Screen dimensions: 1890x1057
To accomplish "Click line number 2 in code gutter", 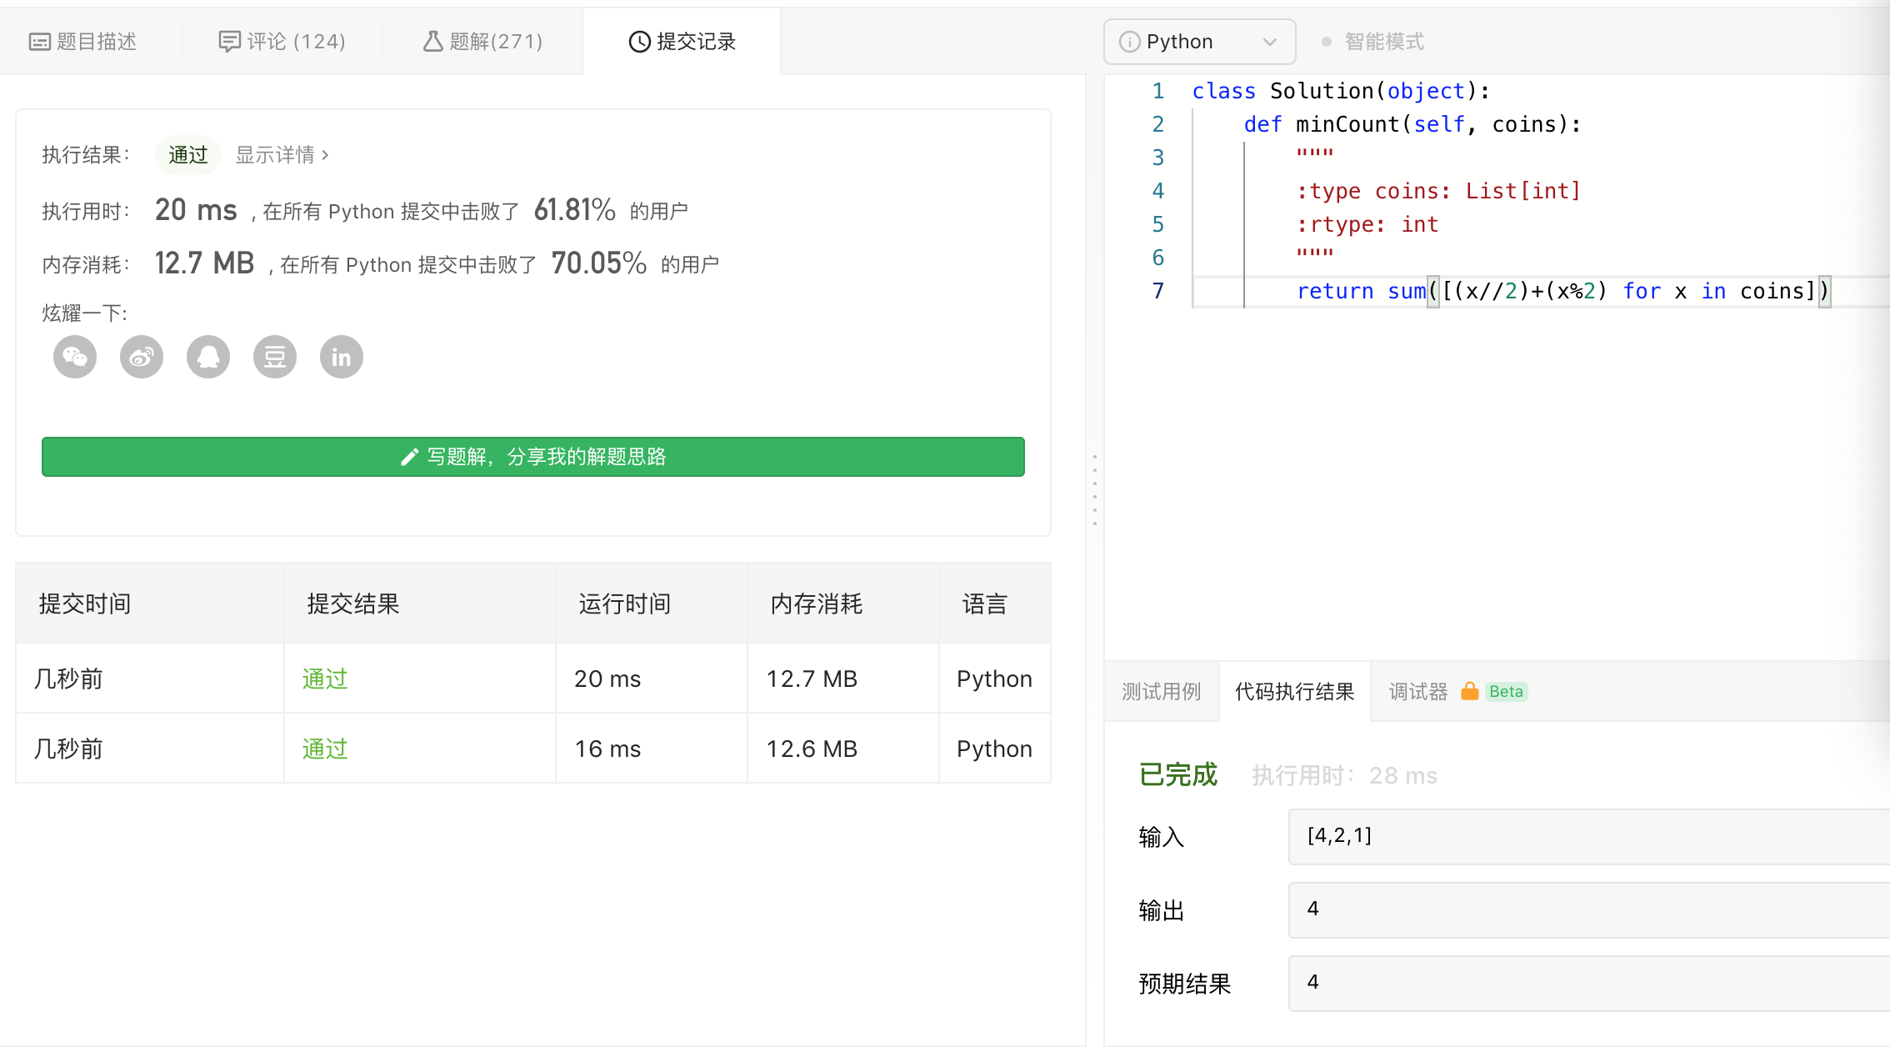I will 1157,124.
